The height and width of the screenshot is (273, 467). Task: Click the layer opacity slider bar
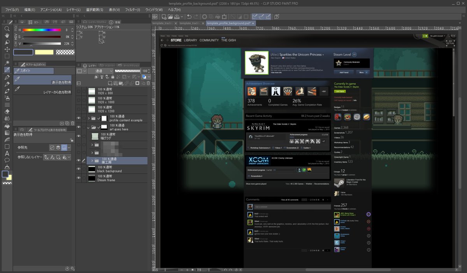128,71
